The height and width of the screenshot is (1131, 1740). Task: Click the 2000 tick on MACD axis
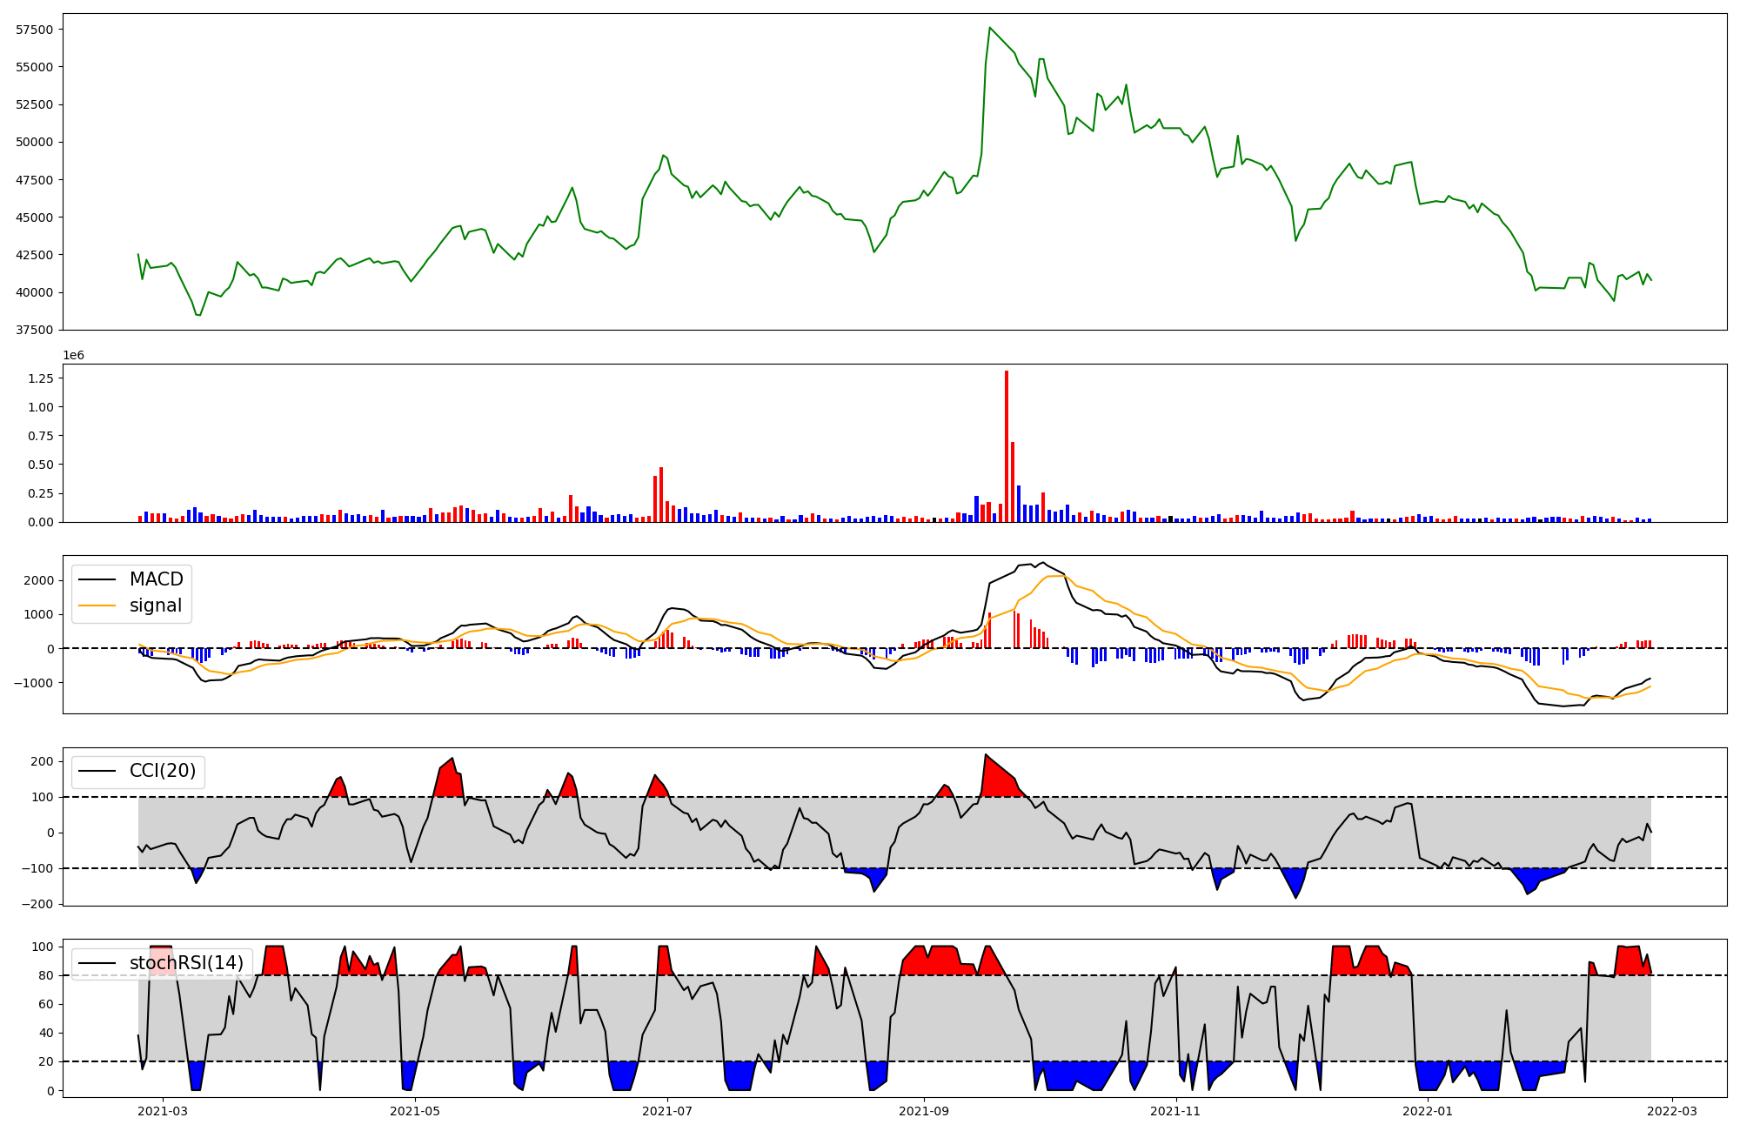tap(39, 580)
